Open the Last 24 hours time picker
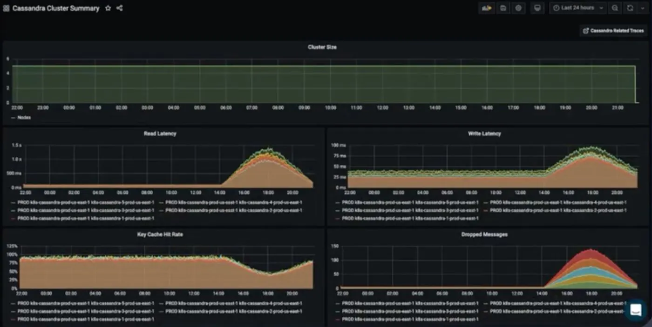652x327 pixels. pyautogui.click(x=577, y=8)
